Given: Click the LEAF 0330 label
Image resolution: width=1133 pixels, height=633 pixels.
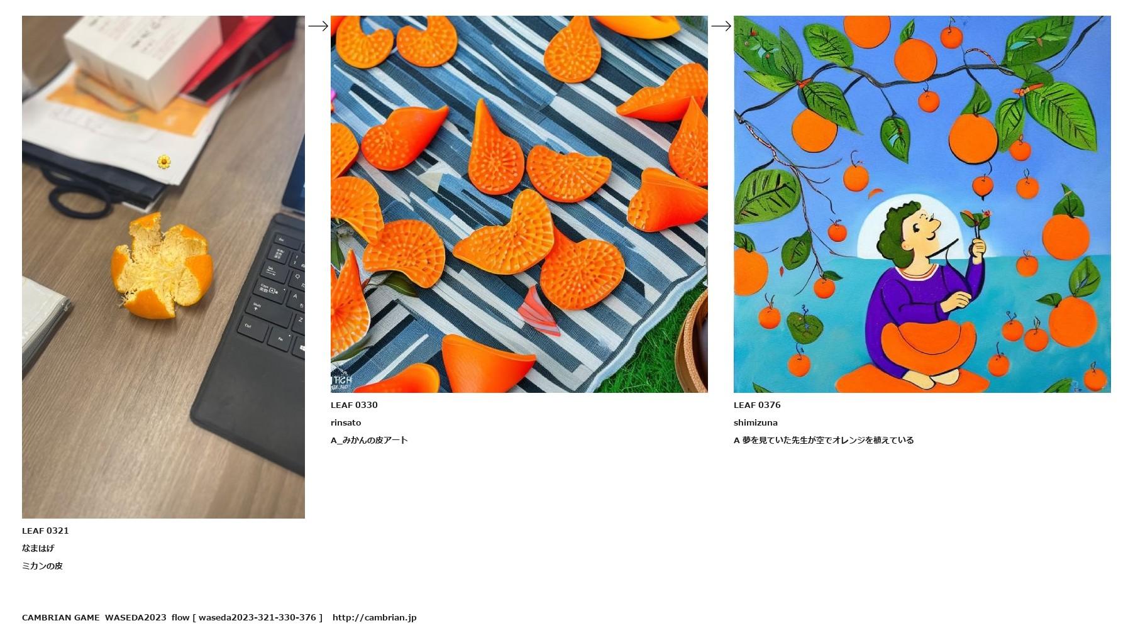Looking at the screenshot, I should pyautogui.click(x=354, y=405).
